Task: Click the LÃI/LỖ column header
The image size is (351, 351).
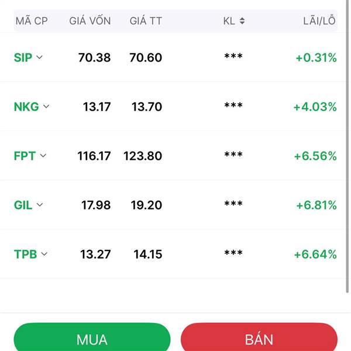Action: click(319, 20)
